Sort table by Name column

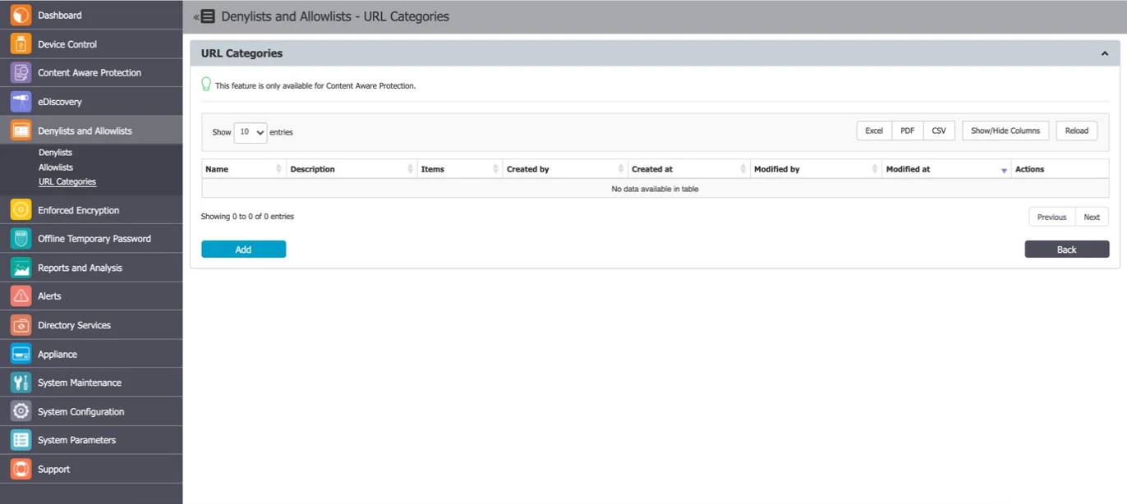click(x=244, y=169)
